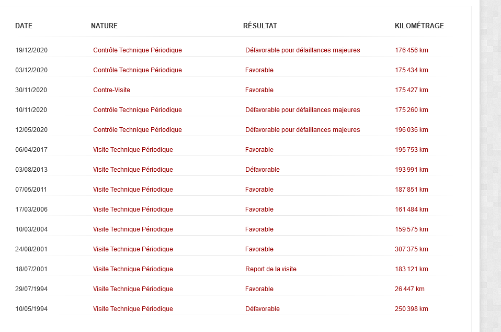Open Visite Technique Périodique from 10/05/1994

click(133, 309)
